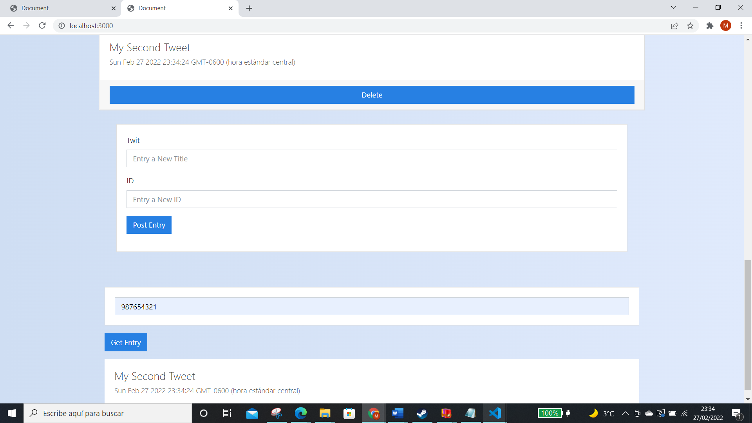Viewport: 752px width, 423px height.
Task: Click the battery indicator showing 100%
Action: (x=550, y=413)
